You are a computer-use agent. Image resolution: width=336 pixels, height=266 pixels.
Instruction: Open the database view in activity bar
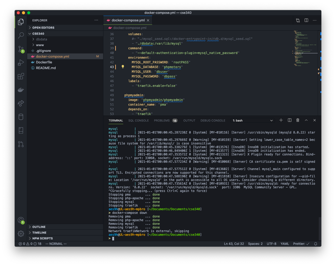click(x=21, y=117)
